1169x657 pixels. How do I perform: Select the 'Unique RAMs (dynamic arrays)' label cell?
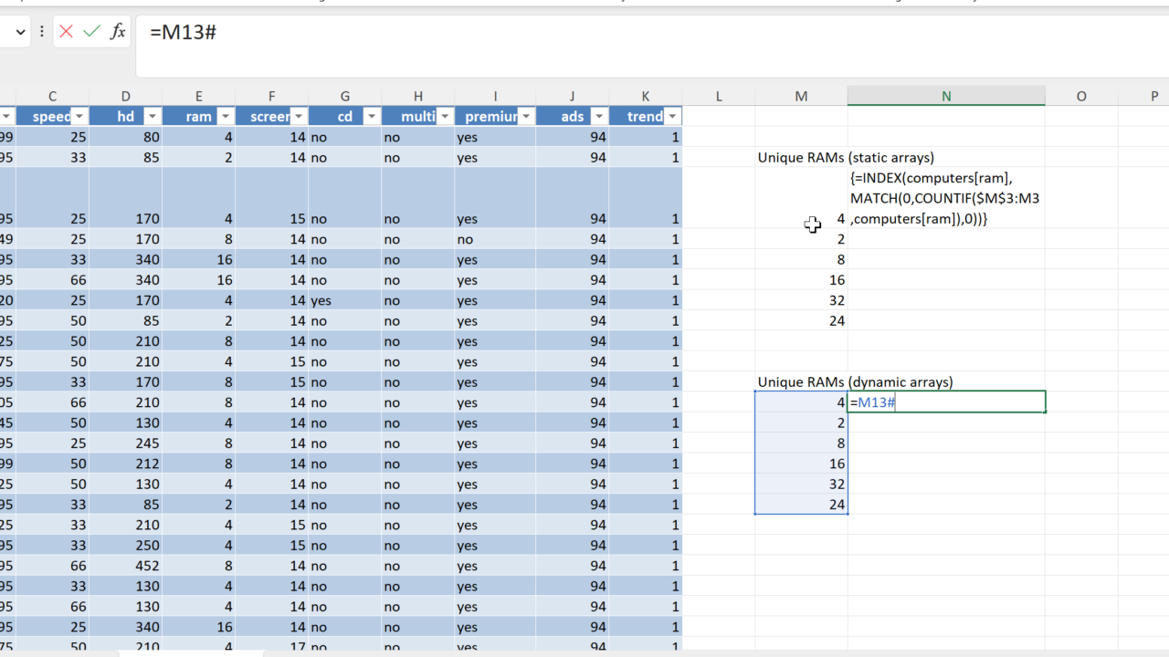[x=800, y=381]
